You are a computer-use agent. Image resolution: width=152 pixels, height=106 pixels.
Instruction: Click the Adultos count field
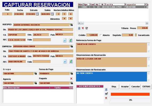(64, 14)
